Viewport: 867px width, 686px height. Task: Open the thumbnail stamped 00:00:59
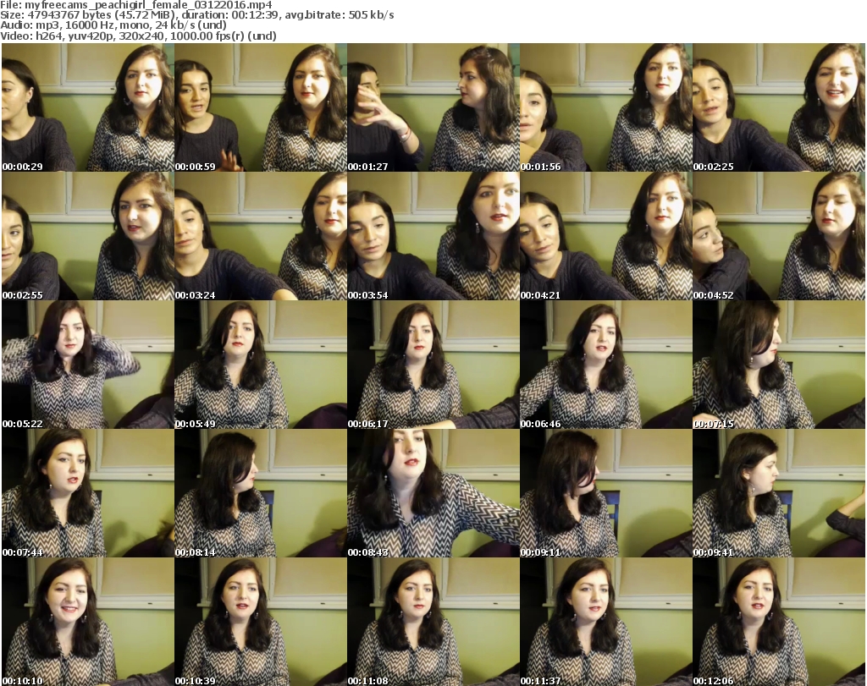click(x=261, y=107)
